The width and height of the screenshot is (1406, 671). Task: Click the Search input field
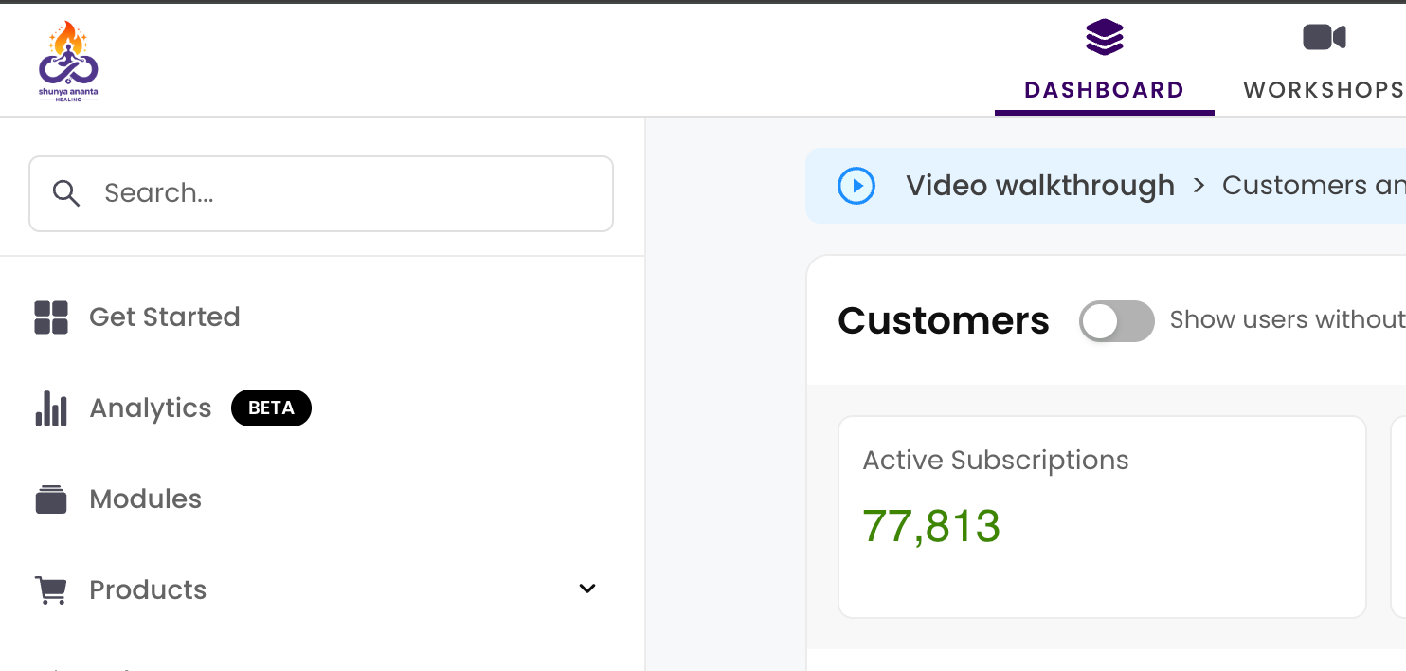coord(341,193)
